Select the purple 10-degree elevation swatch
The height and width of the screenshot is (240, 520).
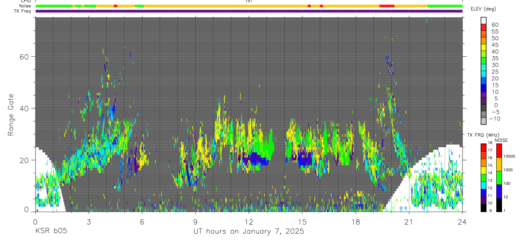coord(484,95)
